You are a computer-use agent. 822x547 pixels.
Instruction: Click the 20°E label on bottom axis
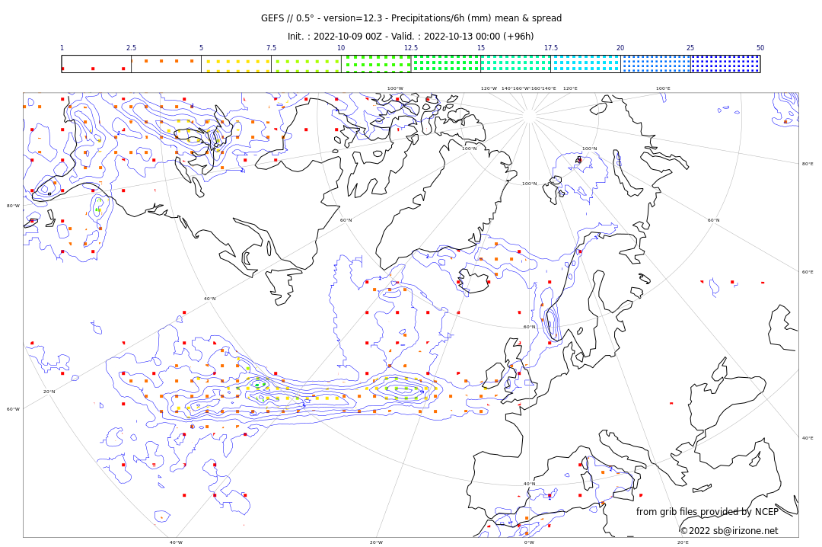(x=683, y=542)
